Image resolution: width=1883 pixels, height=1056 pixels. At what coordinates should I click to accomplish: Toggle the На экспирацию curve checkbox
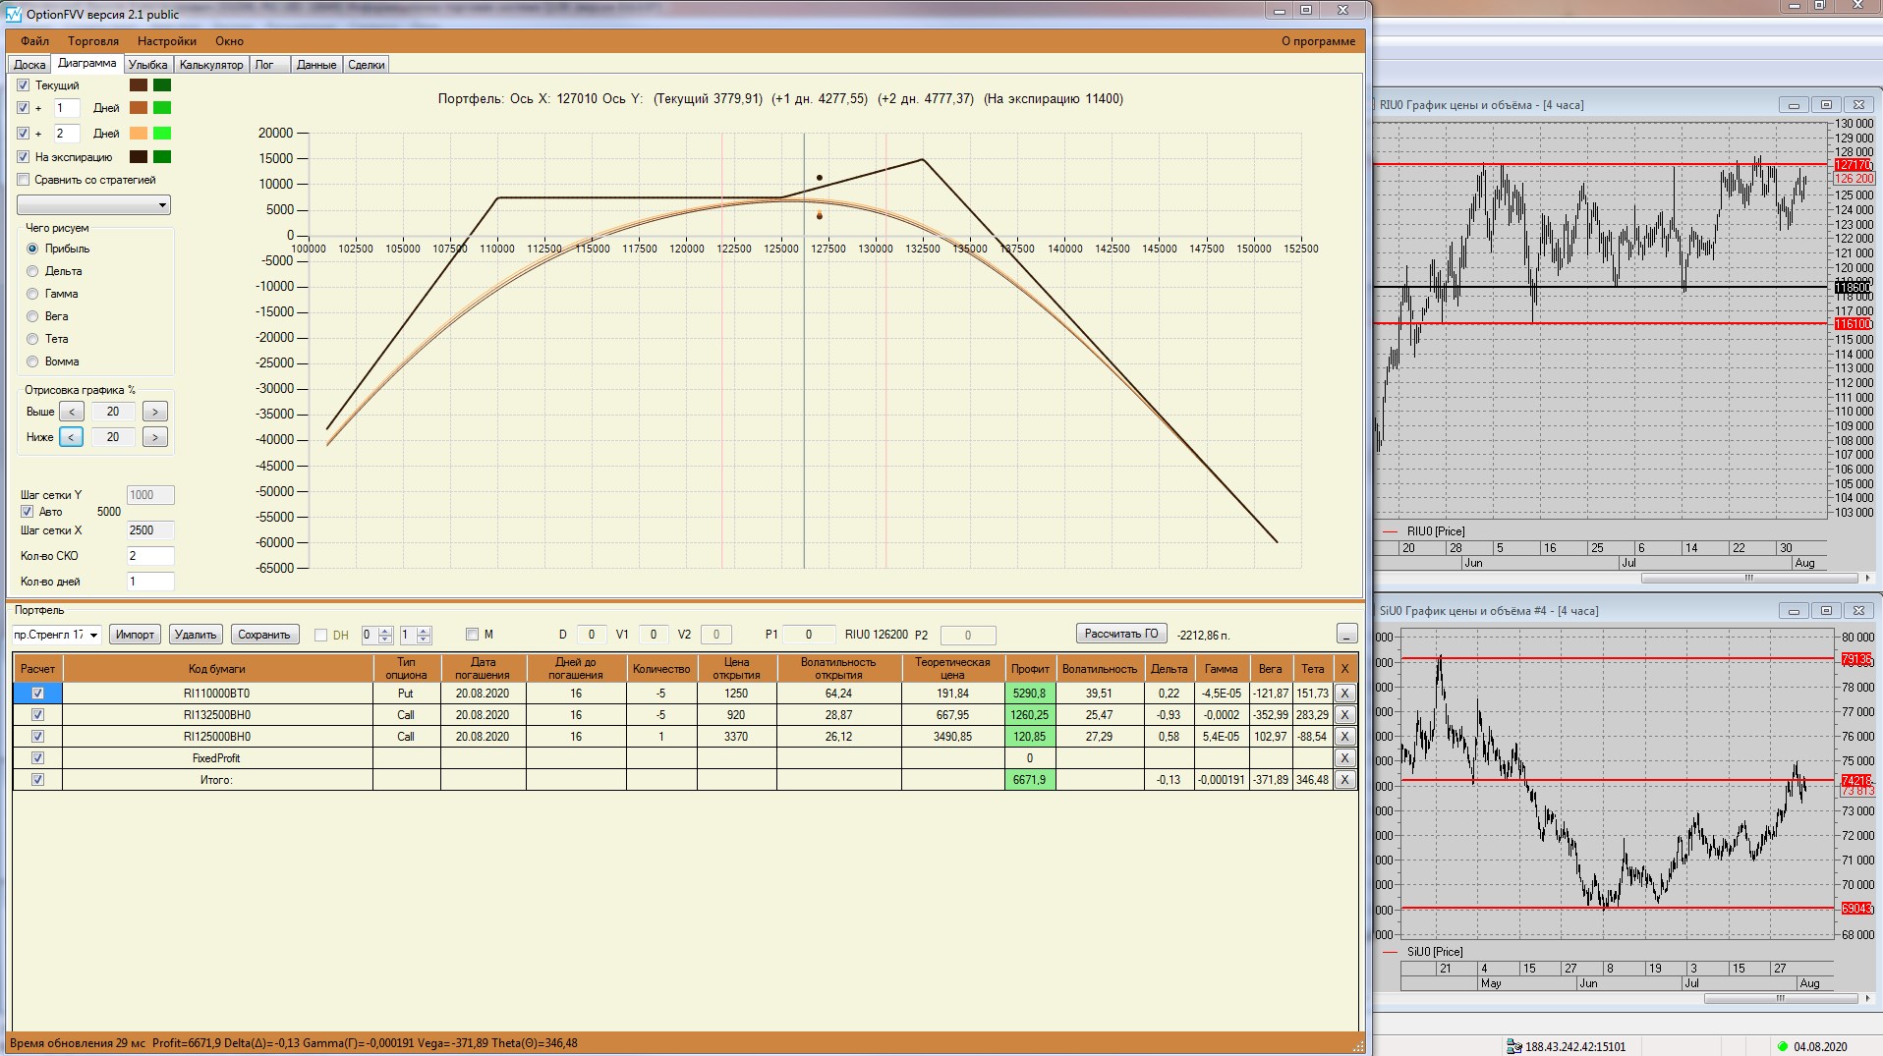coord(24,157)
